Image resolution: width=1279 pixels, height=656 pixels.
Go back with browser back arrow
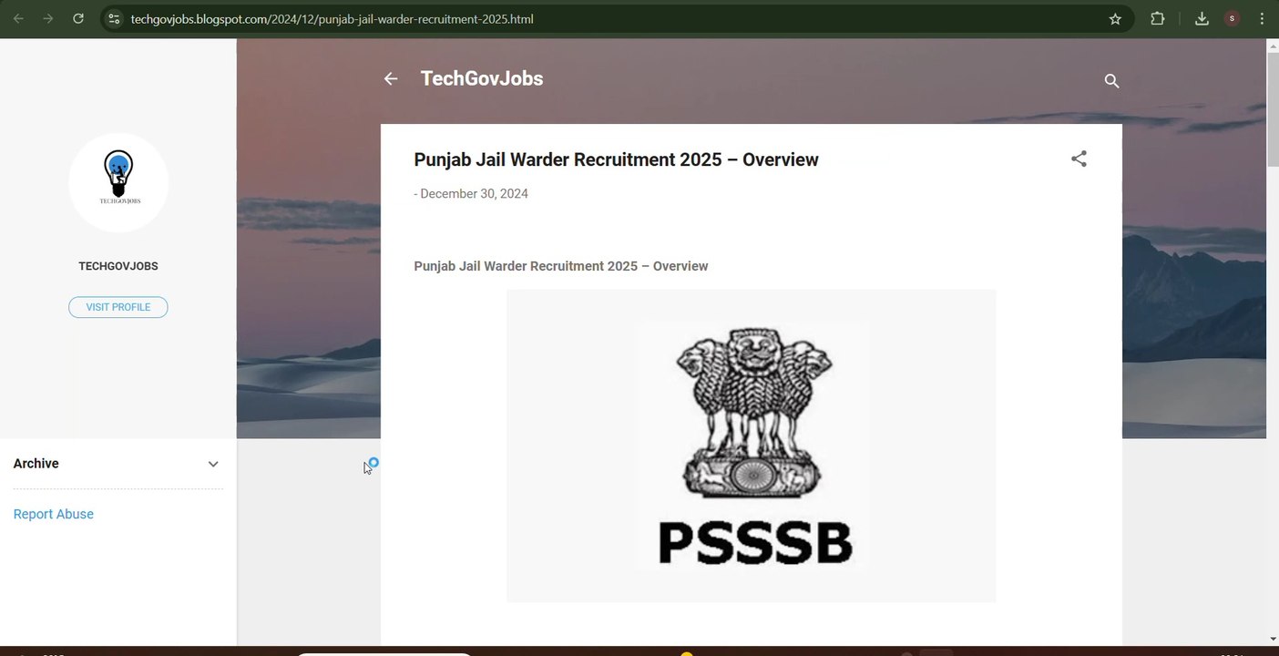pos(18,18)
